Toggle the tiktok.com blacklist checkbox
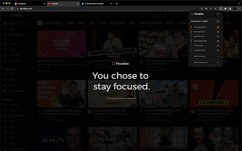Screen dimensions: 242x151 218,46
